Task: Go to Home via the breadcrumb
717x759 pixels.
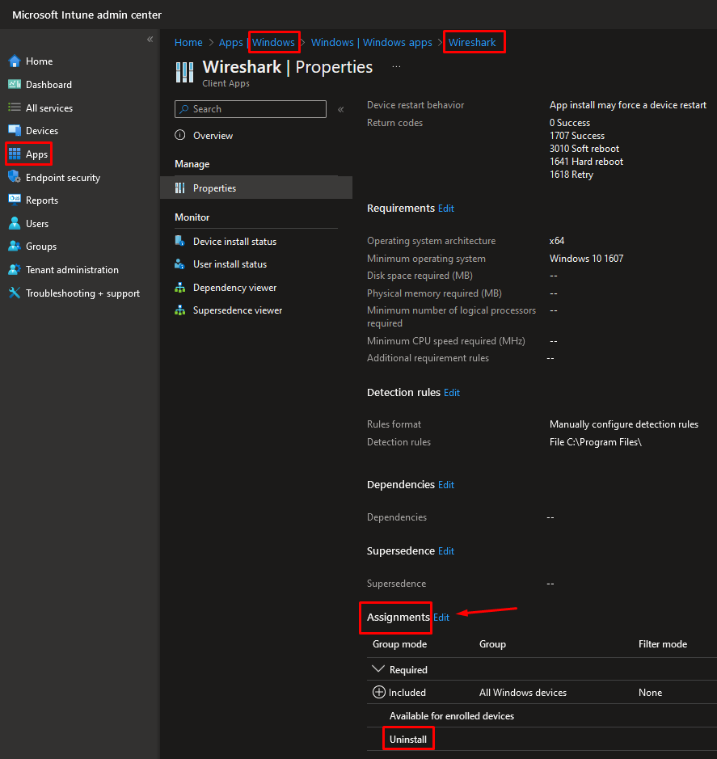Action: (188, 43)
